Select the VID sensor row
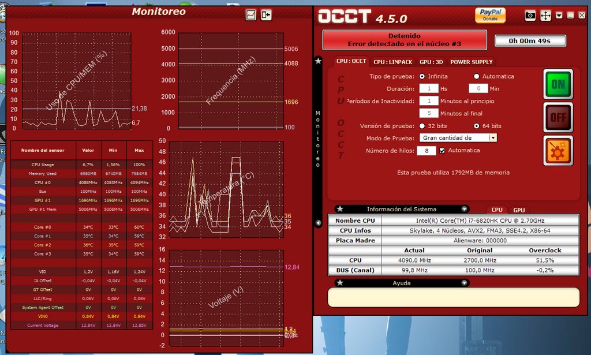 coord(81,272)
